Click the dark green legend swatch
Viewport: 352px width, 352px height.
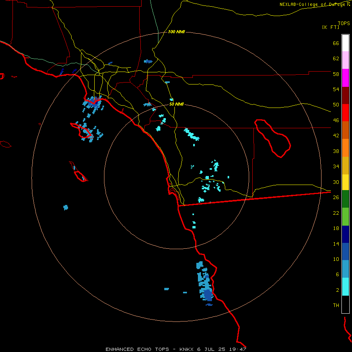[x=345, y=199]
